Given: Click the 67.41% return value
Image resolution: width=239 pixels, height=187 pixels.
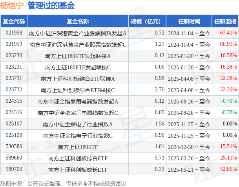Looking at the screenshot, I should pos(228,33).
